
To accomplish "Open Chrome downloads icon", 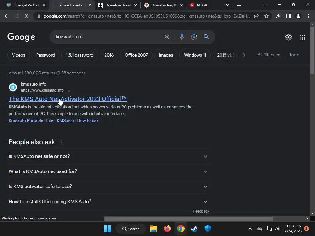I will tap(279, 16).
